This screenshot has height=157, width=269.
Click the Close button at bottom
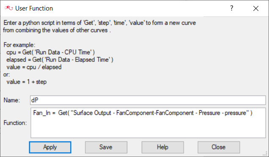219,147
